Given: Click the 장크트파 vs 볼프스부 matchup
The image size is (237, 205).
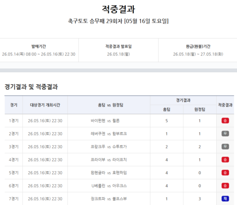Looking at the screenshot, I should (109, 199).
